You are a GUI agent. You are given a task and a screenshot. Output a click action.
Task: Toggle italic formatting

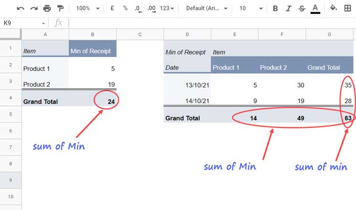(x=288, y=9)
